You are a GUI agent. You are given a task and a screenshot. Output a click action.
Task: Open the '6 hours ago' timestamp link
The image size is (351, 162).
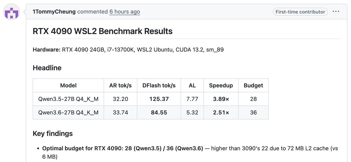[x=125, y=12]
